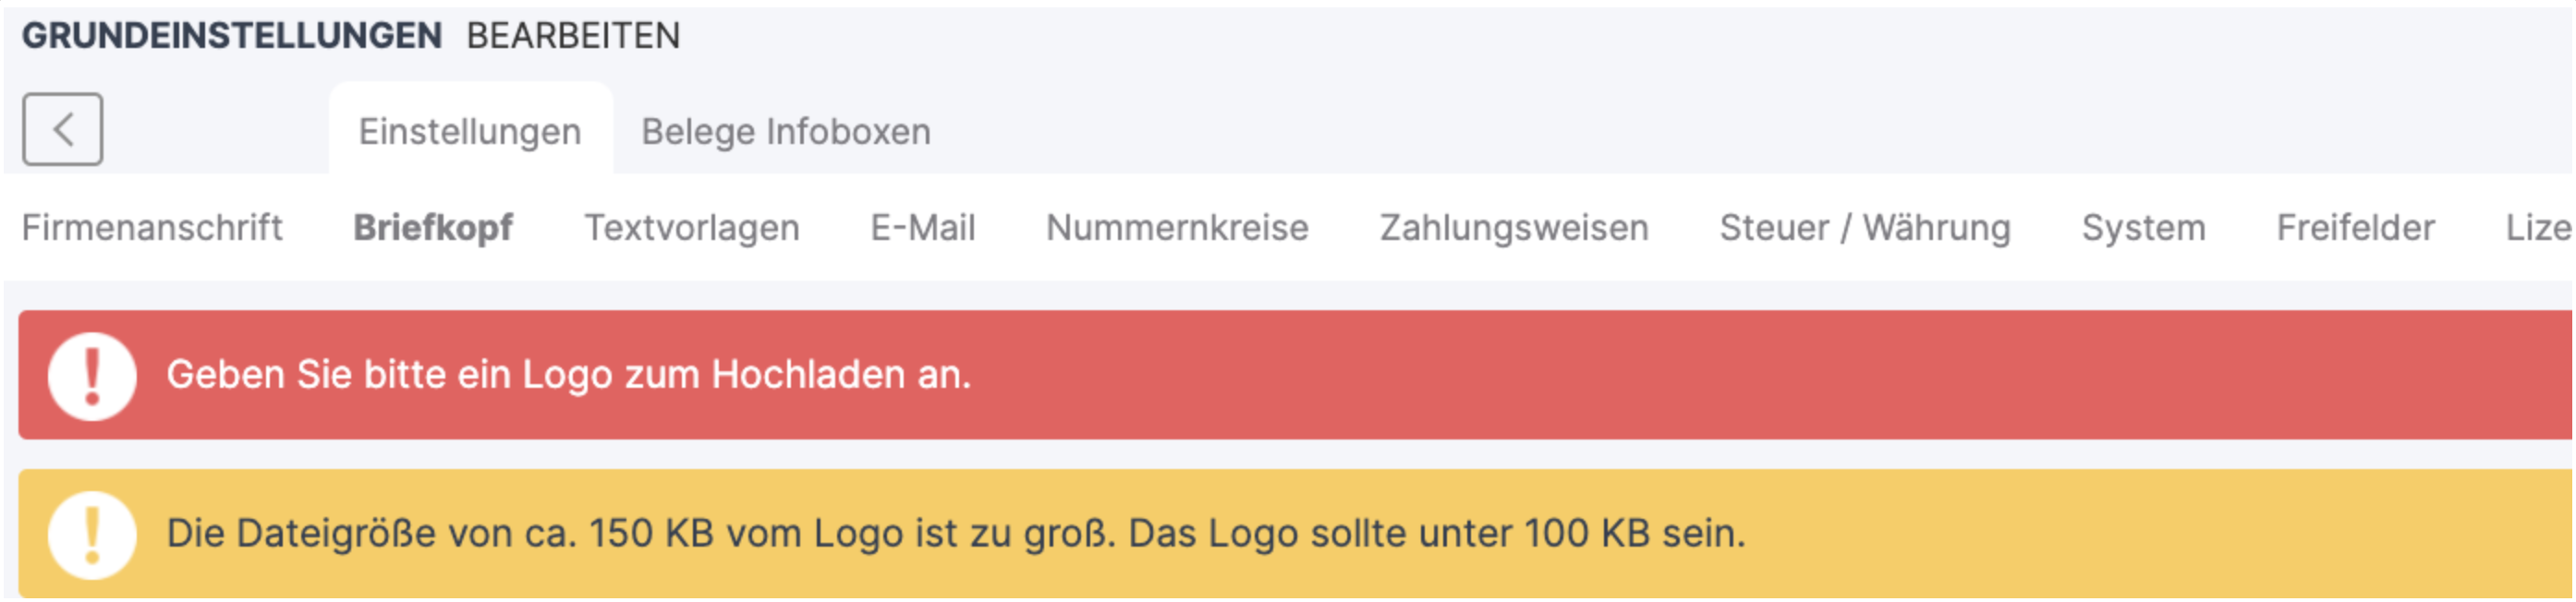Select the Firmenanschrift section
Viewport: 2576px width, 602px height.
click(153, 227)
